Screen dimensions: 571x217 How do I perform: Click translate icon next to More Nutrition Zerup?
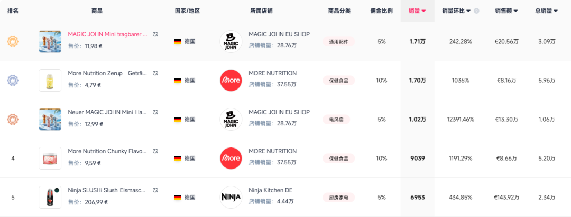click(x=155, y=73)
